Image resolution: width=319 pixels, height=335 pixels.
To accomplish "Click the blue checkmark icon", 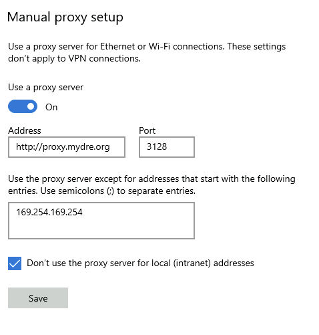I will 15,263.
